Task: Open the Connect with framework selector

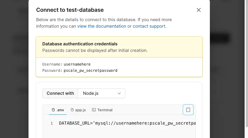Action: [102, 93]
